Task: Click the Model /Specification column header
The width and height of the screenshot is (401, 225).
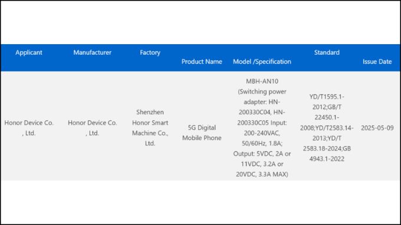Action: (262, 61)
